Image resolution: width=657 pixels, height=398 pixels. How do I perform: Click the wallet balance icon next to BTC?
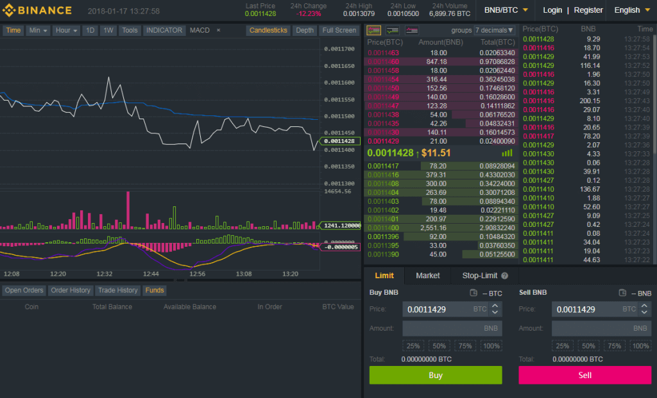click(x=472, y=294)
